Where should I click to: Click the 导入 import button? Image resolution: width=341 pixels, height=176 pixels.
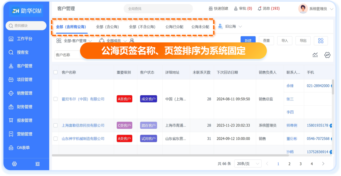284,41
